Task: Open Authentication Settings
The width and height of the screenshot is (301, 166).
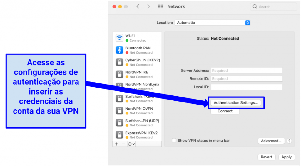Action: (236, 103)
